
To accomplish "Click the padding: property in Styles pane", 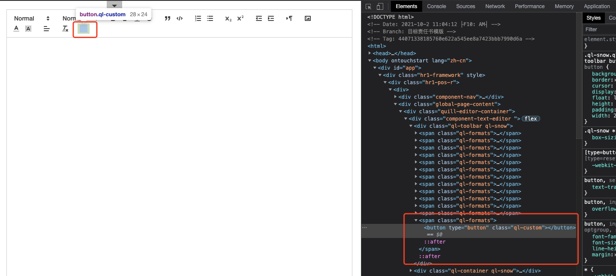I will click(x=604, y=110).
